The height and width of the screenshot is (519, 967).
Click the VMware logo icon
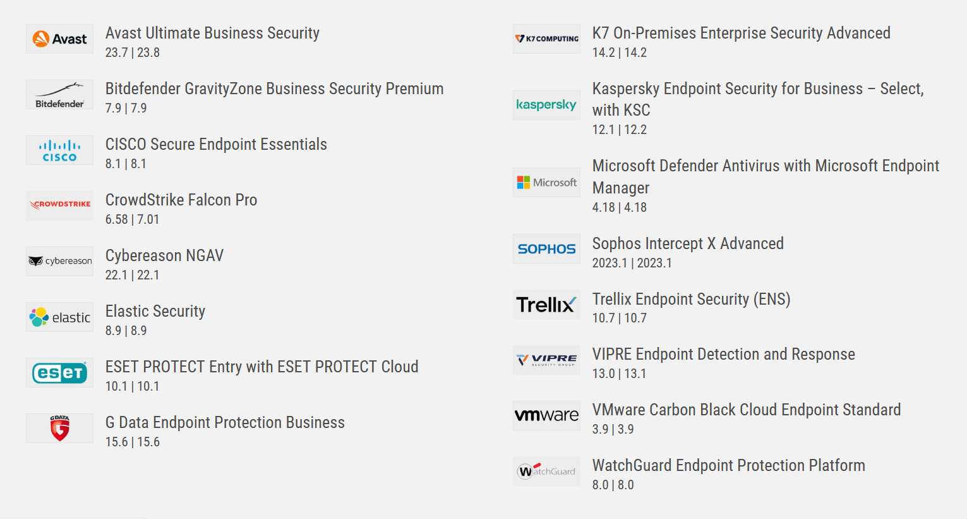point(546,415)
